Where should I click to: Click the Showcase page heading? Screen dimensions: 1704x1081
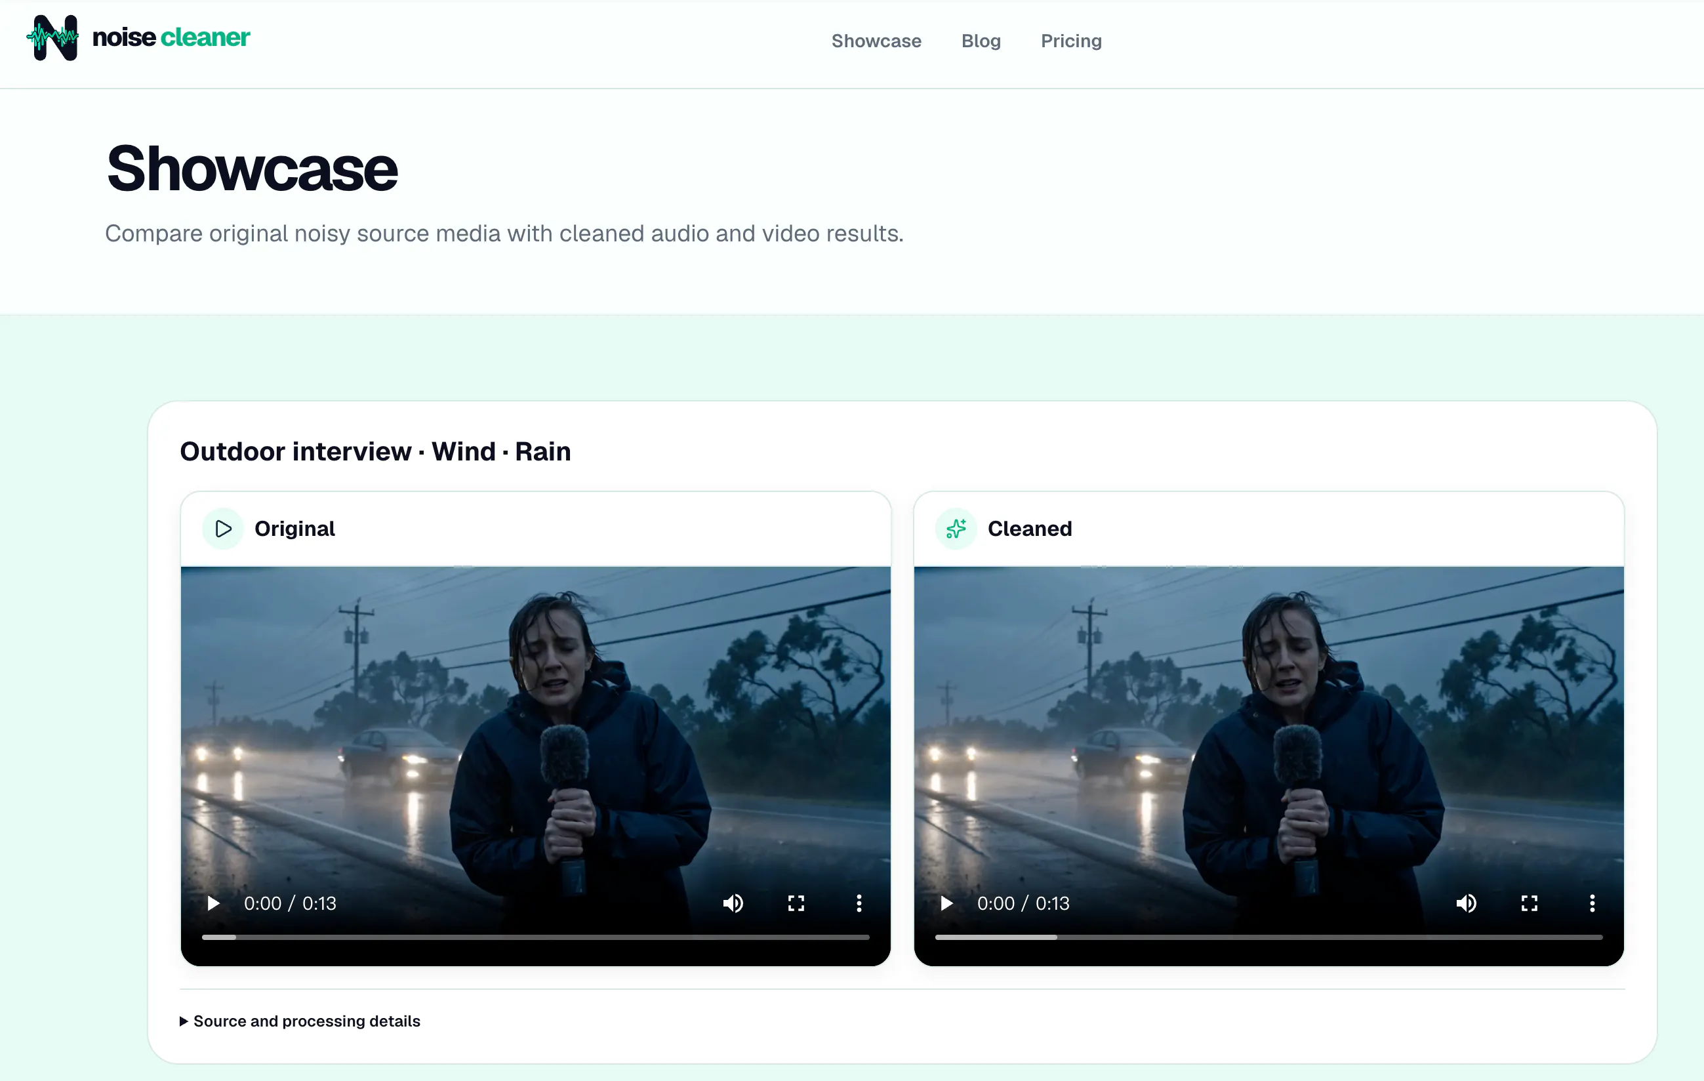tap(252, 169)
